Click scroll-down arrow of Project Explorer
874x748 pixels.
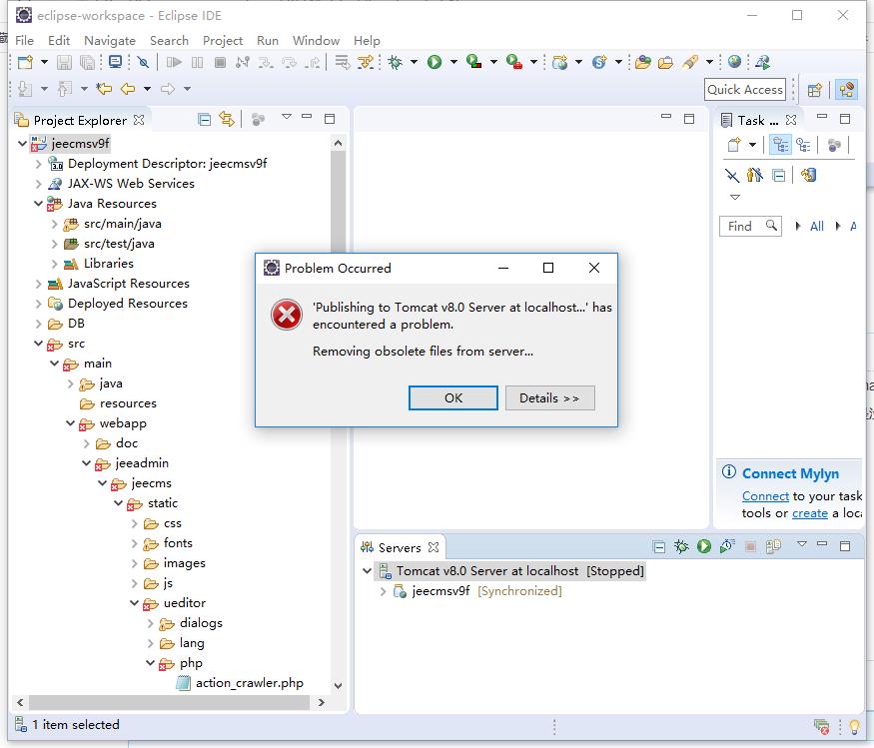(338, 685)
